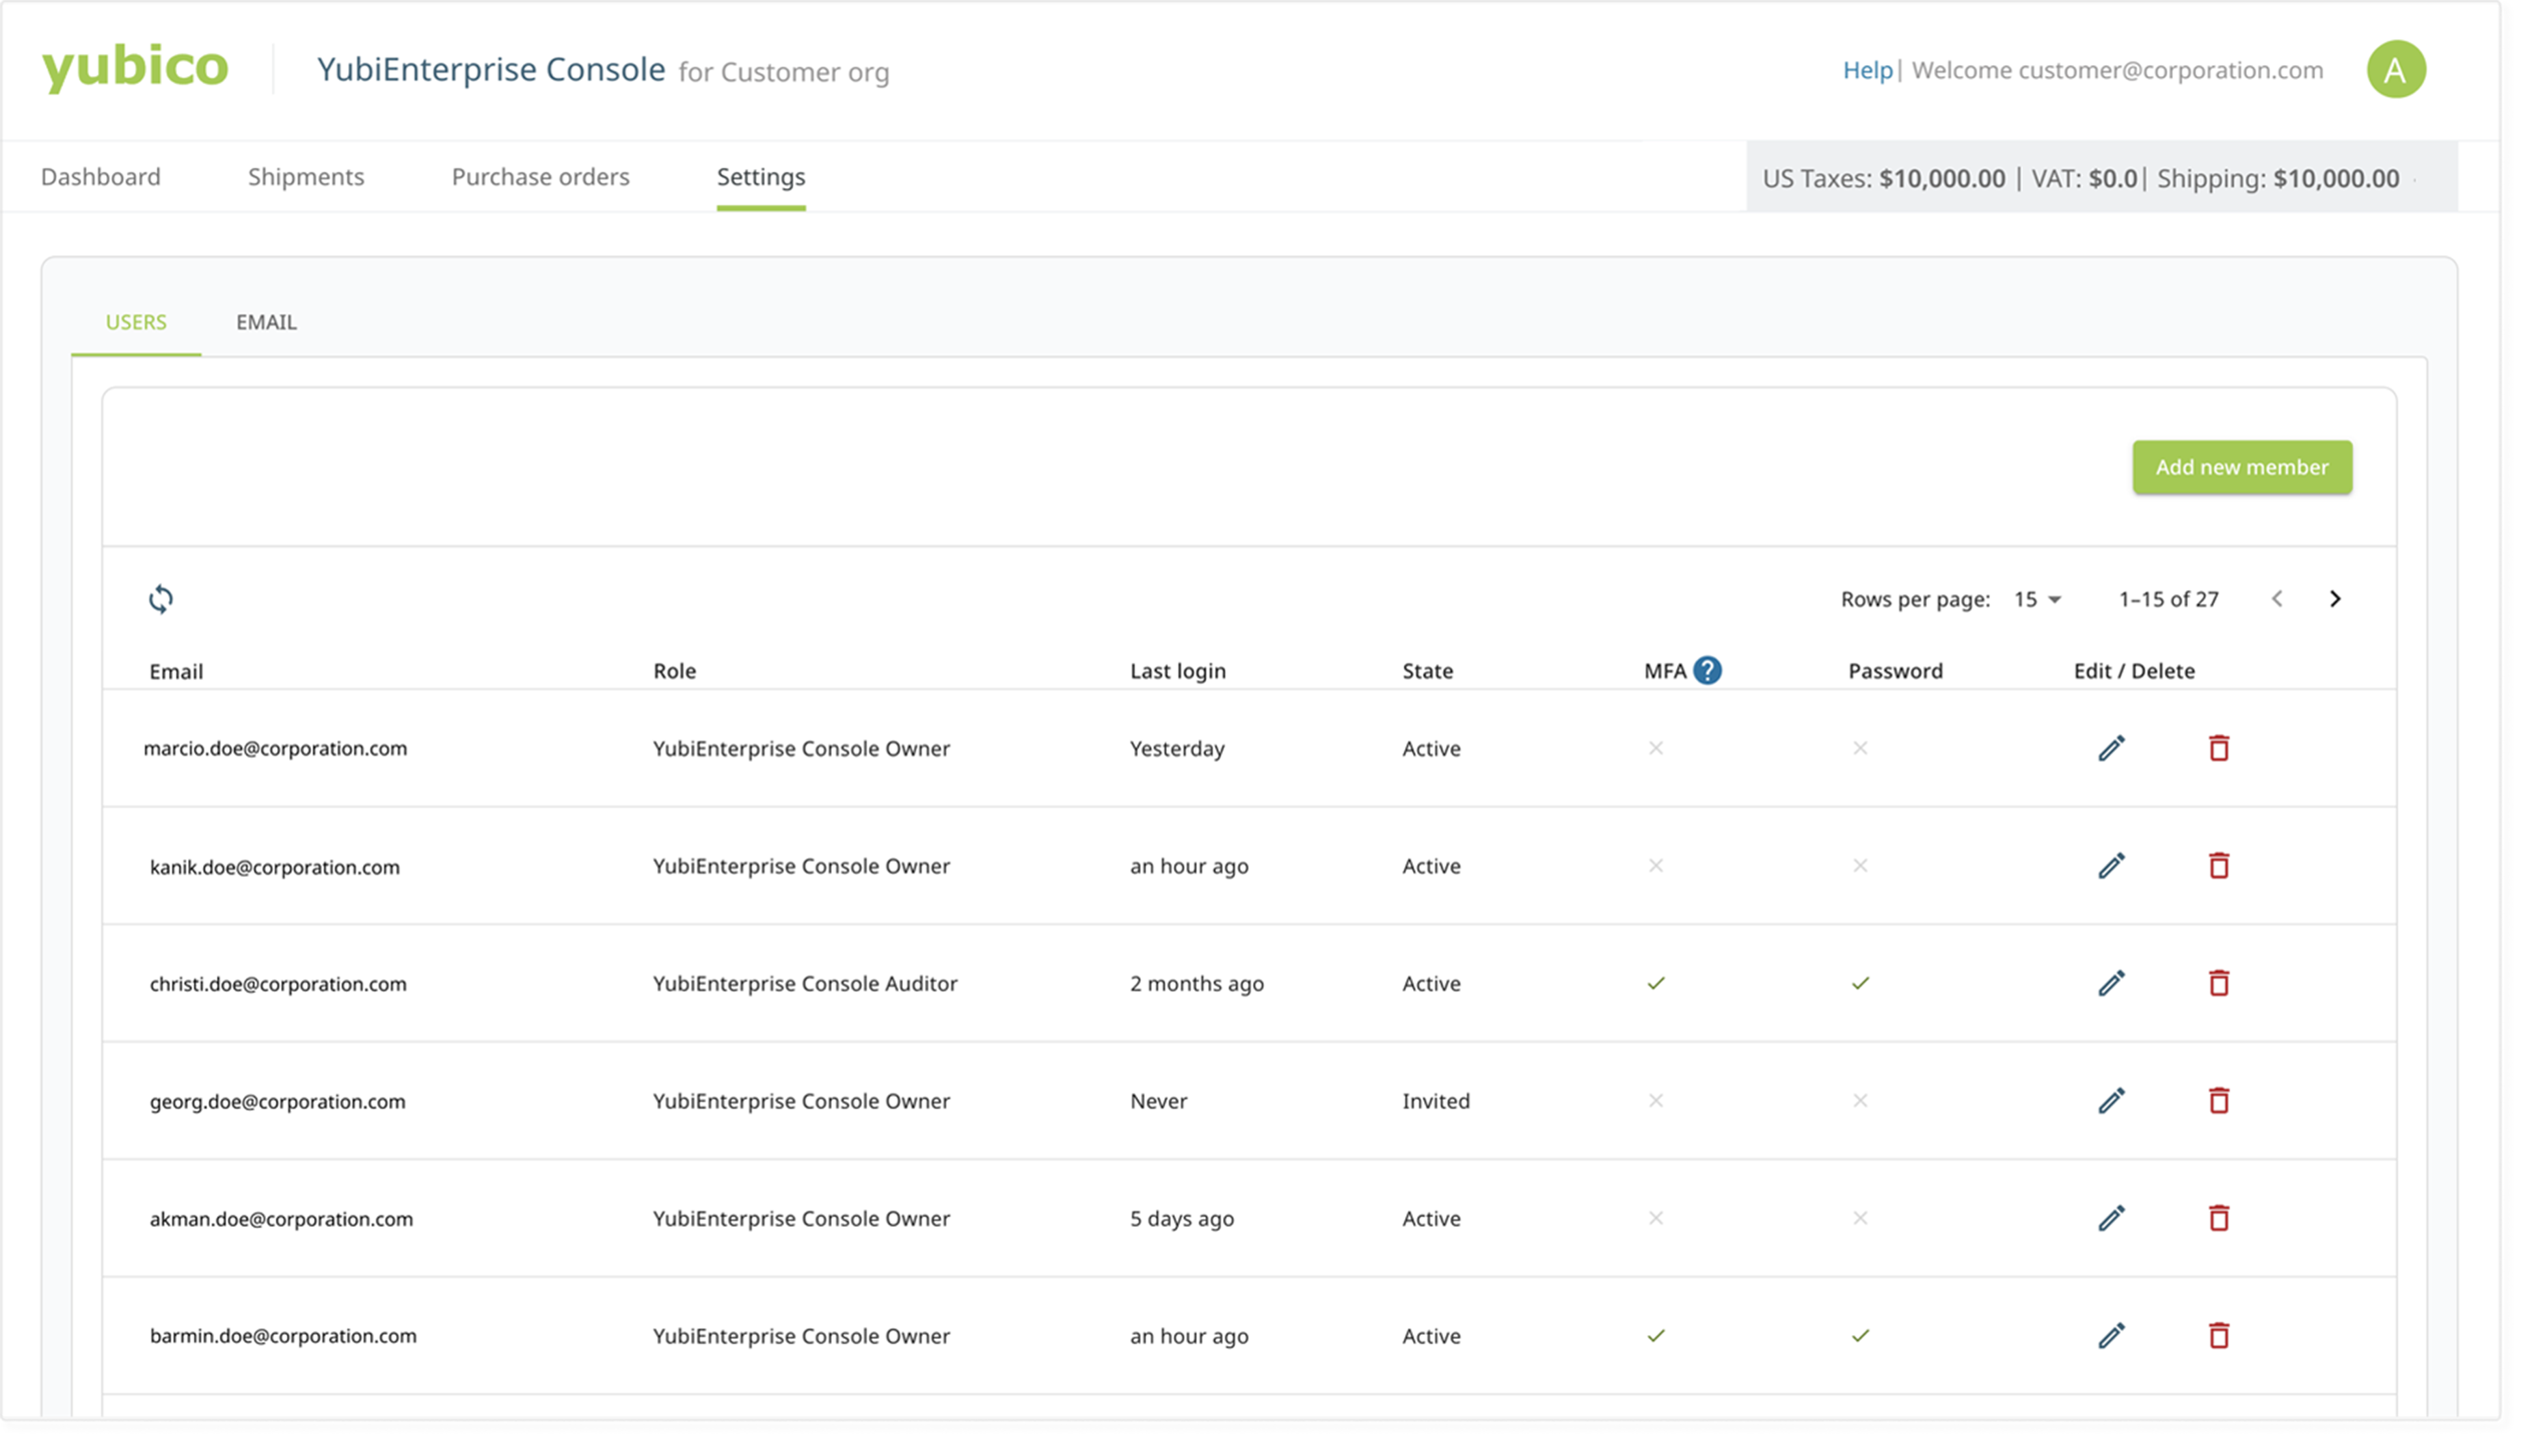
Task: Open the Purchase orders tab
Action: tap(540, 176)
